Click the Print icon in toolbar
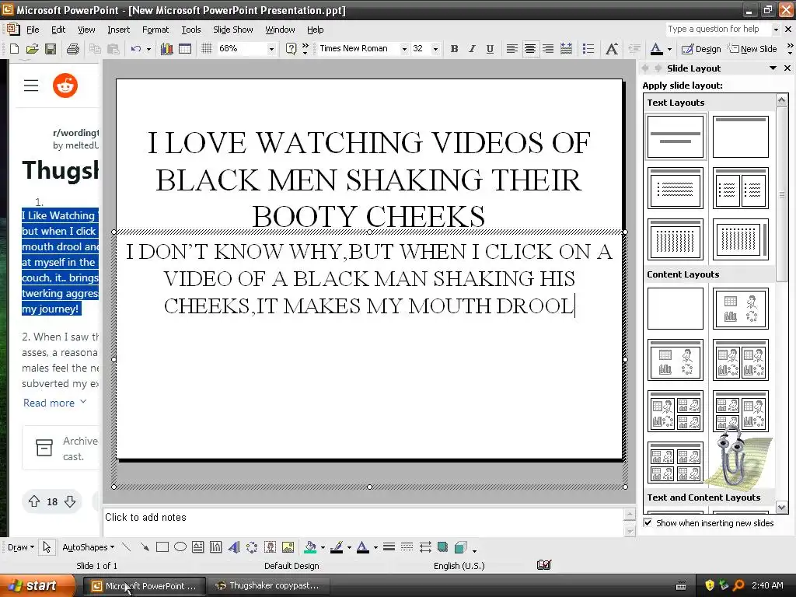The image size is (796, 597). [x=72, y=49]
